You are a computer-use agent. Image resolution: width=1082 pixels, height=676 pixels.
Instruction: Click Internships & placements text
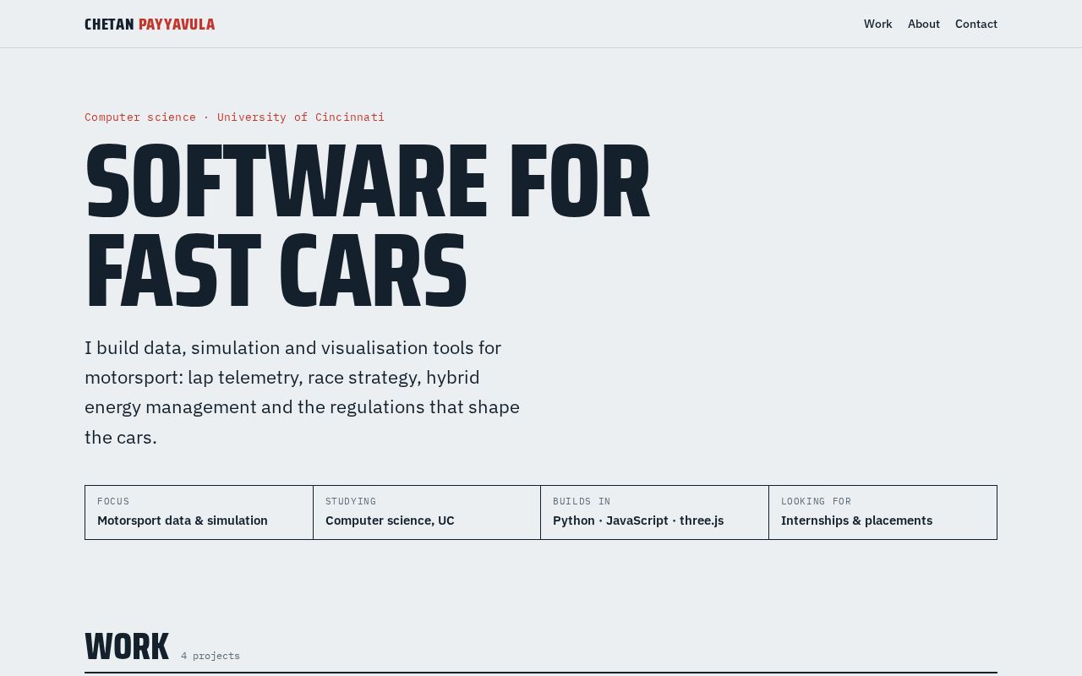coord(856,521)
